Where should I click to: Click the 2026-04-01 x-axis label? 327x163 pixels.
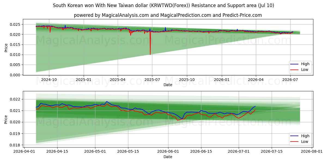click(24, 151)
